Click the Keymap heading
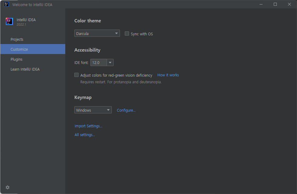 pyautogui.click(x=83, y=97)
